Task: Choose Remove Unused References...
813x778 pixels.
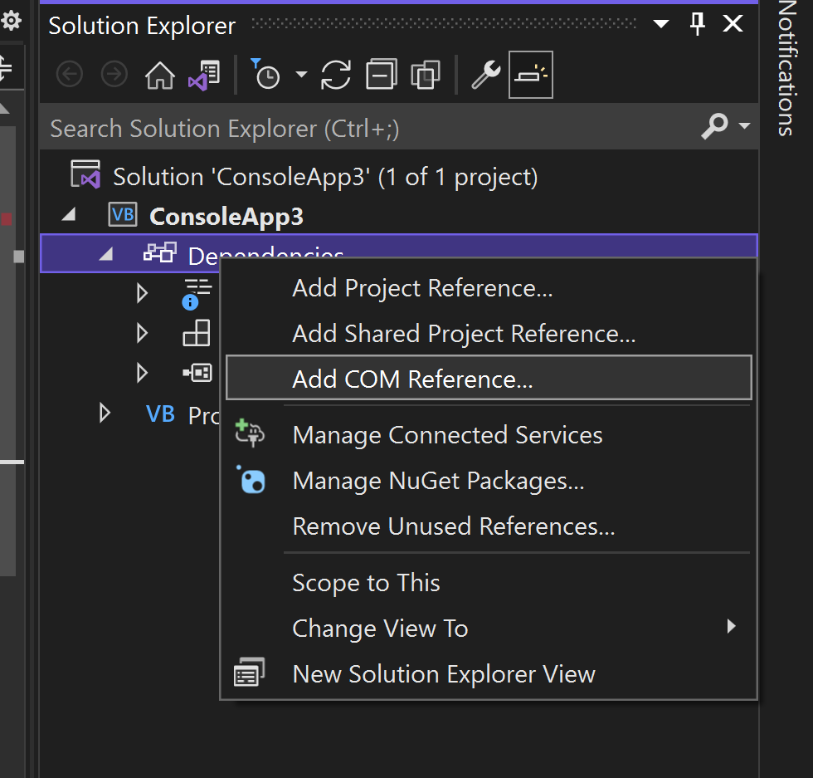Action: [489, 526]
